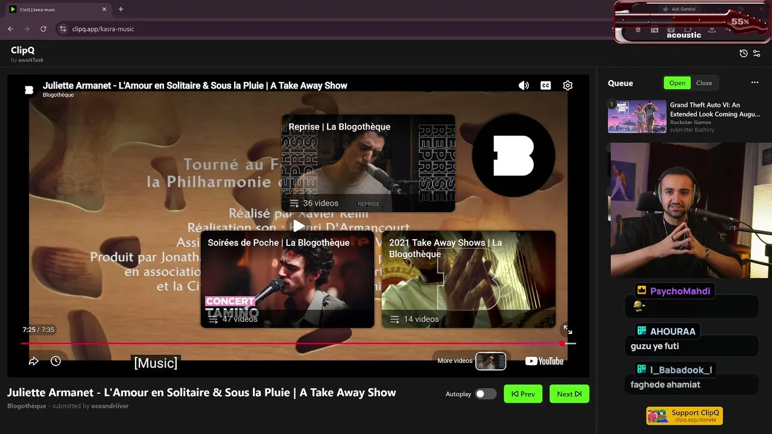Screen dimensions: 772x434
Task: Go back in the browser
Action: pyautogui.click(x=10, y=29)
